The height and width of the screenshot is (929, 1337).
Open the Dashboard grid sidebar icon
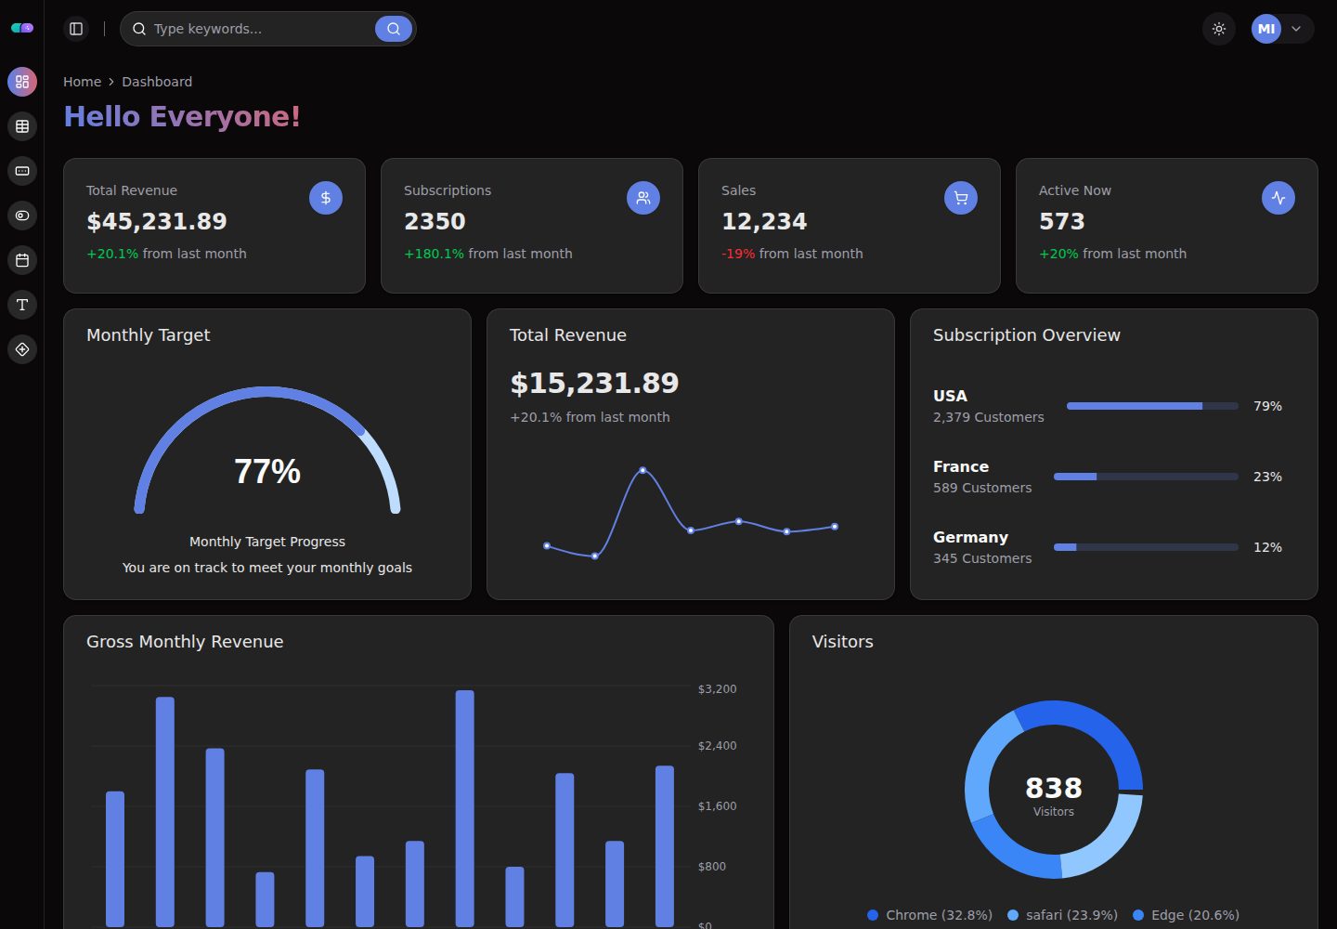click(22, 82)
